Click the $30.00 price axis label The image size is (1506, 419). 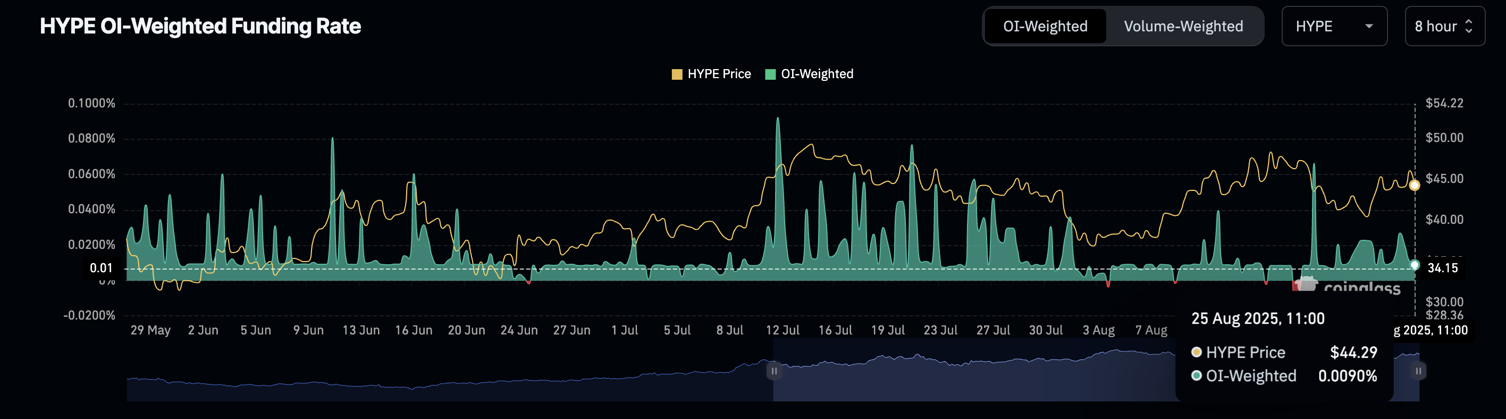[1445, 302]
